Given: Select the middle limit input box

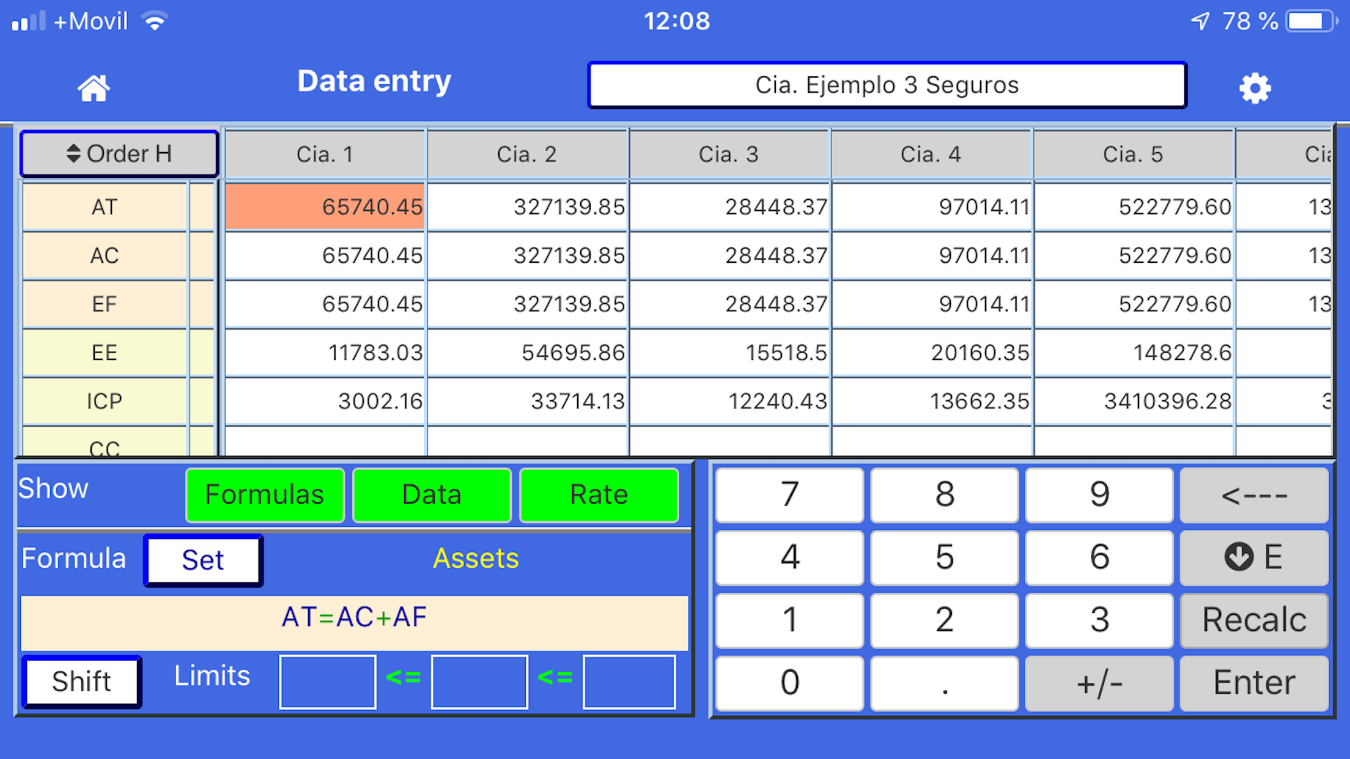Looking at the screenshot, I should [x=479, y=682].
